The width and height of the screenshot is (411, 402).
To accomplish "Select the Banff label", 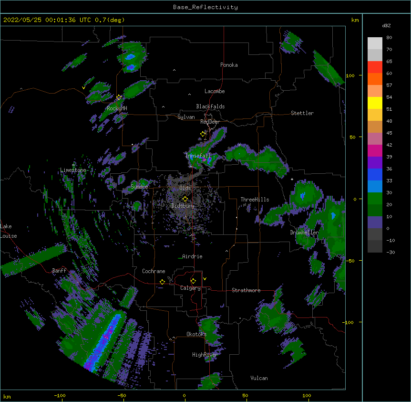I will pos(59,271).
